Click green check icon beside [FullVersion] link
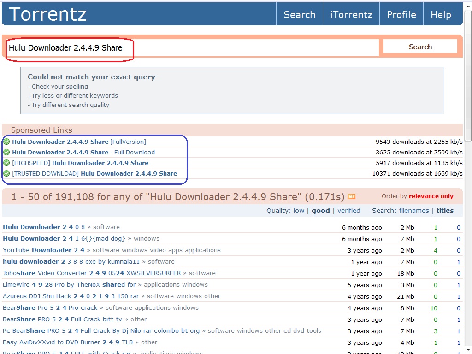 [6, 142]
